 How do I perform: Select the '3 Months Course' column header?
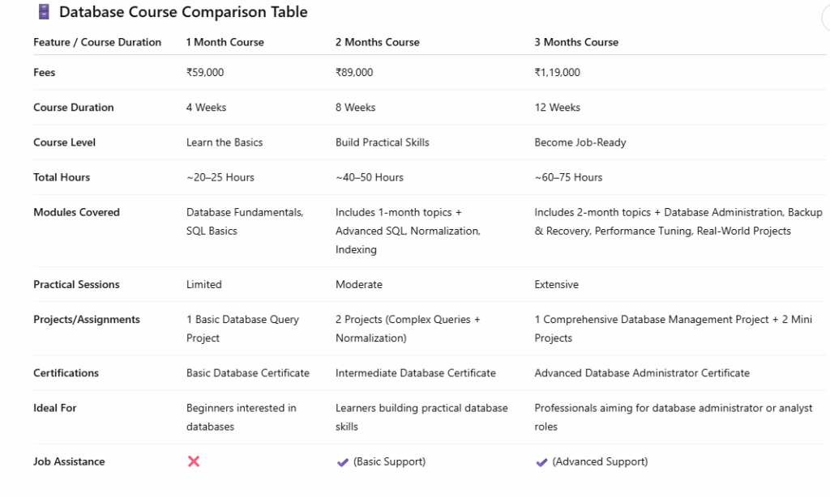click(x=576, y=42)
